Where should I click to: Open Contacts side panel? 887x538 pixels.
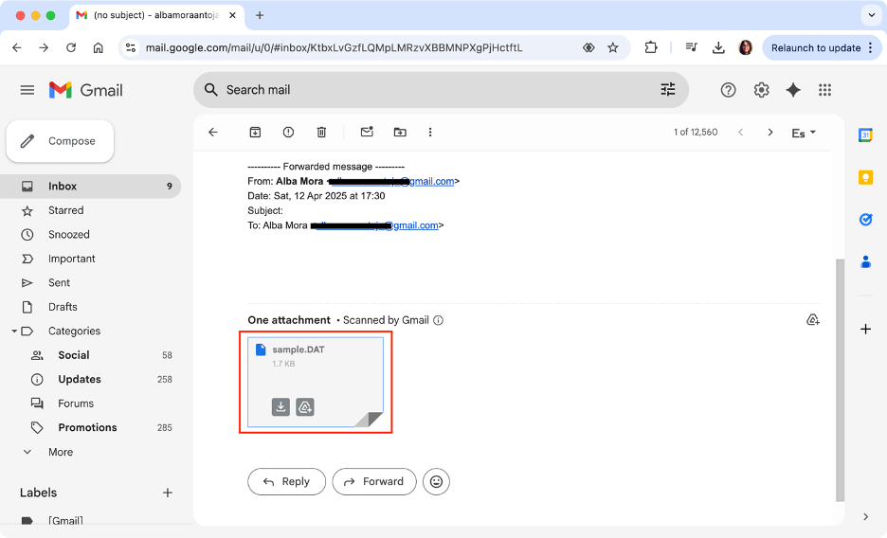click(865, 261)
